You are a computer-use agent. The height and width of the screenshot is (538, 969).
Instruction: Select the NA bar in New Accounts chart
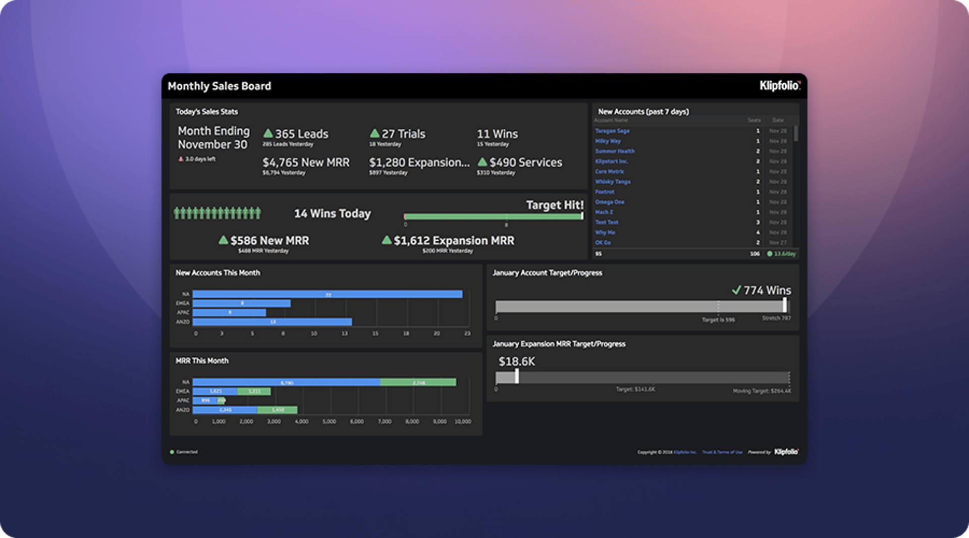pyautogui.click(x=328, y=293)
